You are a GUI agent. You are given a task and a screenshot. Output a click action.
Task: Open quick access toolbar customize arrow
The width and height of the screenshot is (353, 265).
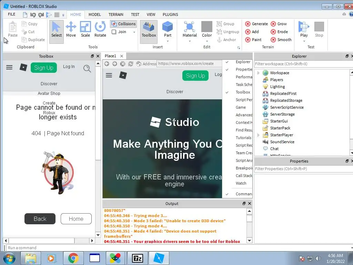(63, 15)
